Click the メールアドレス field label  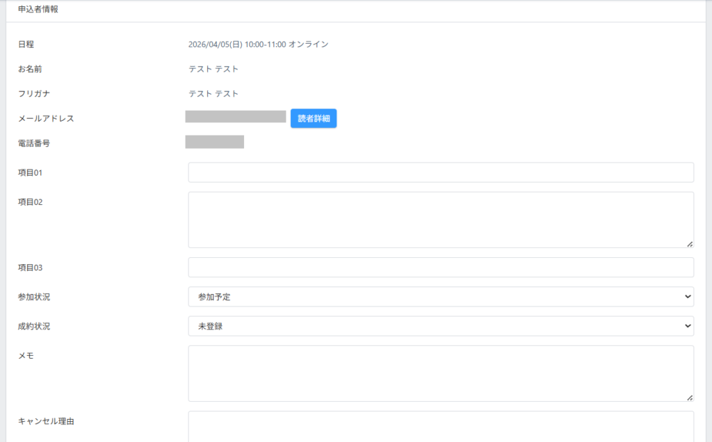(46, 119)
